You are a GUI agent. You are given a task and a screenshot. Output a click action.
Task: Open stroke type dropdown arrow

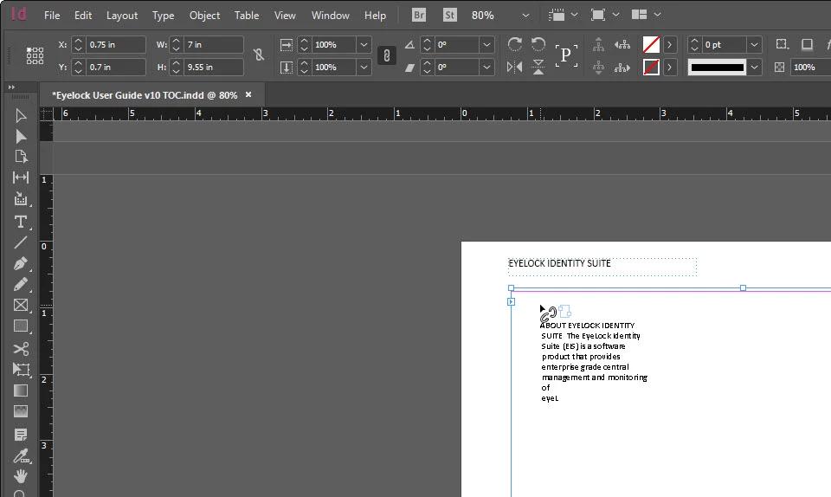pos(754,68)
